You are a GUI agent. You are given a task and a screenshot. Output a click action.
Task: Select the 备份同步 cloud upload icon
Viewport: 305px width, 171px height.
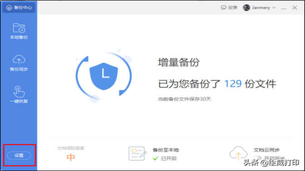[x=19, y=60]
